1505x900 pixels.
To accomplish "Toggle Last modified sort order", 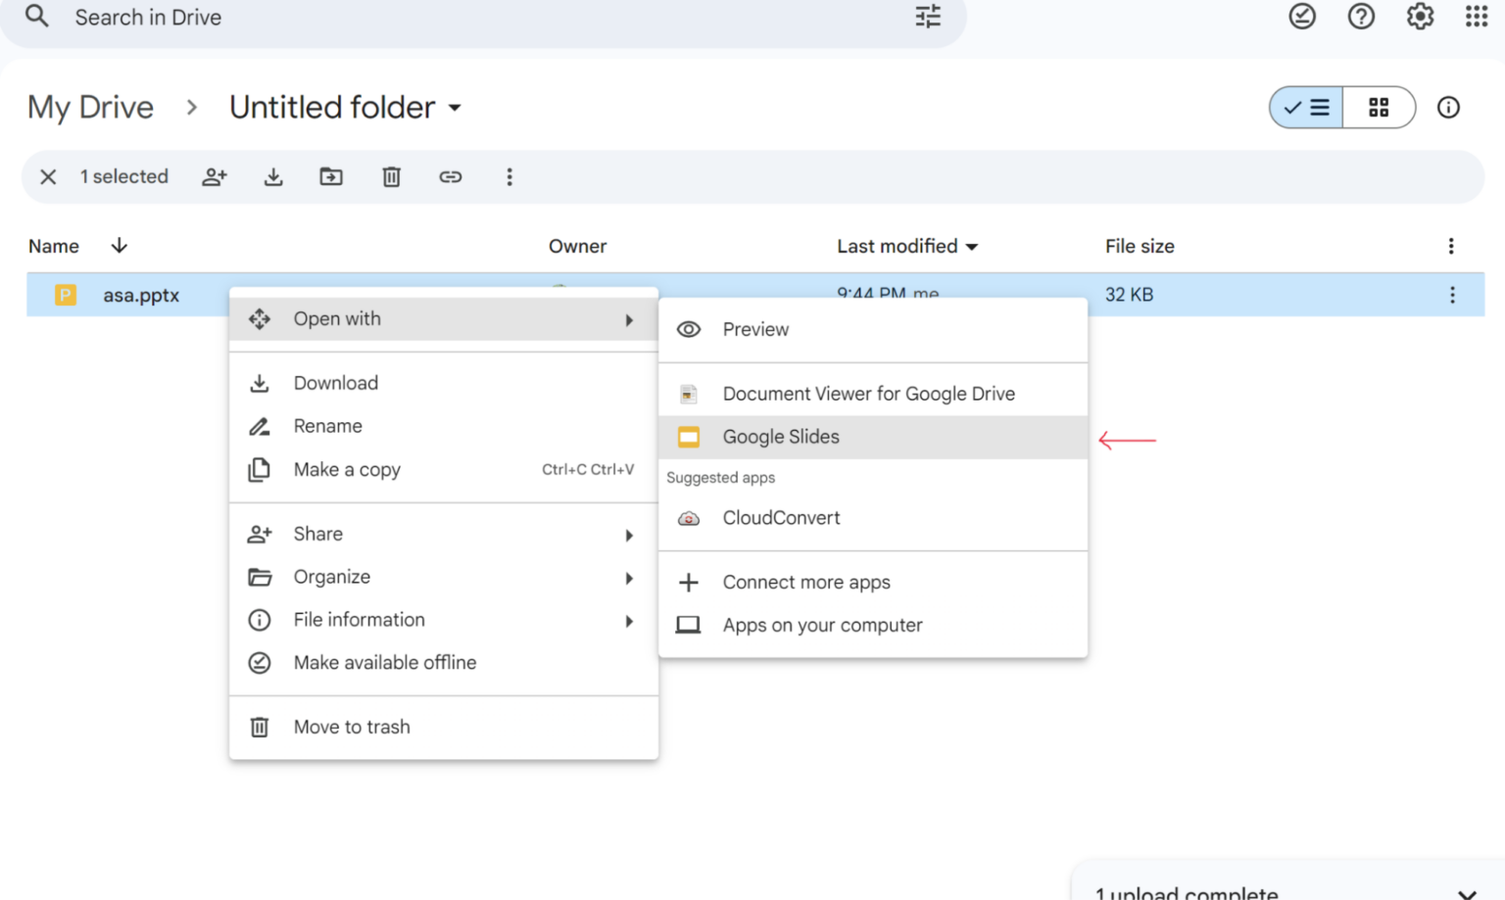I will [x=906, y=246].
